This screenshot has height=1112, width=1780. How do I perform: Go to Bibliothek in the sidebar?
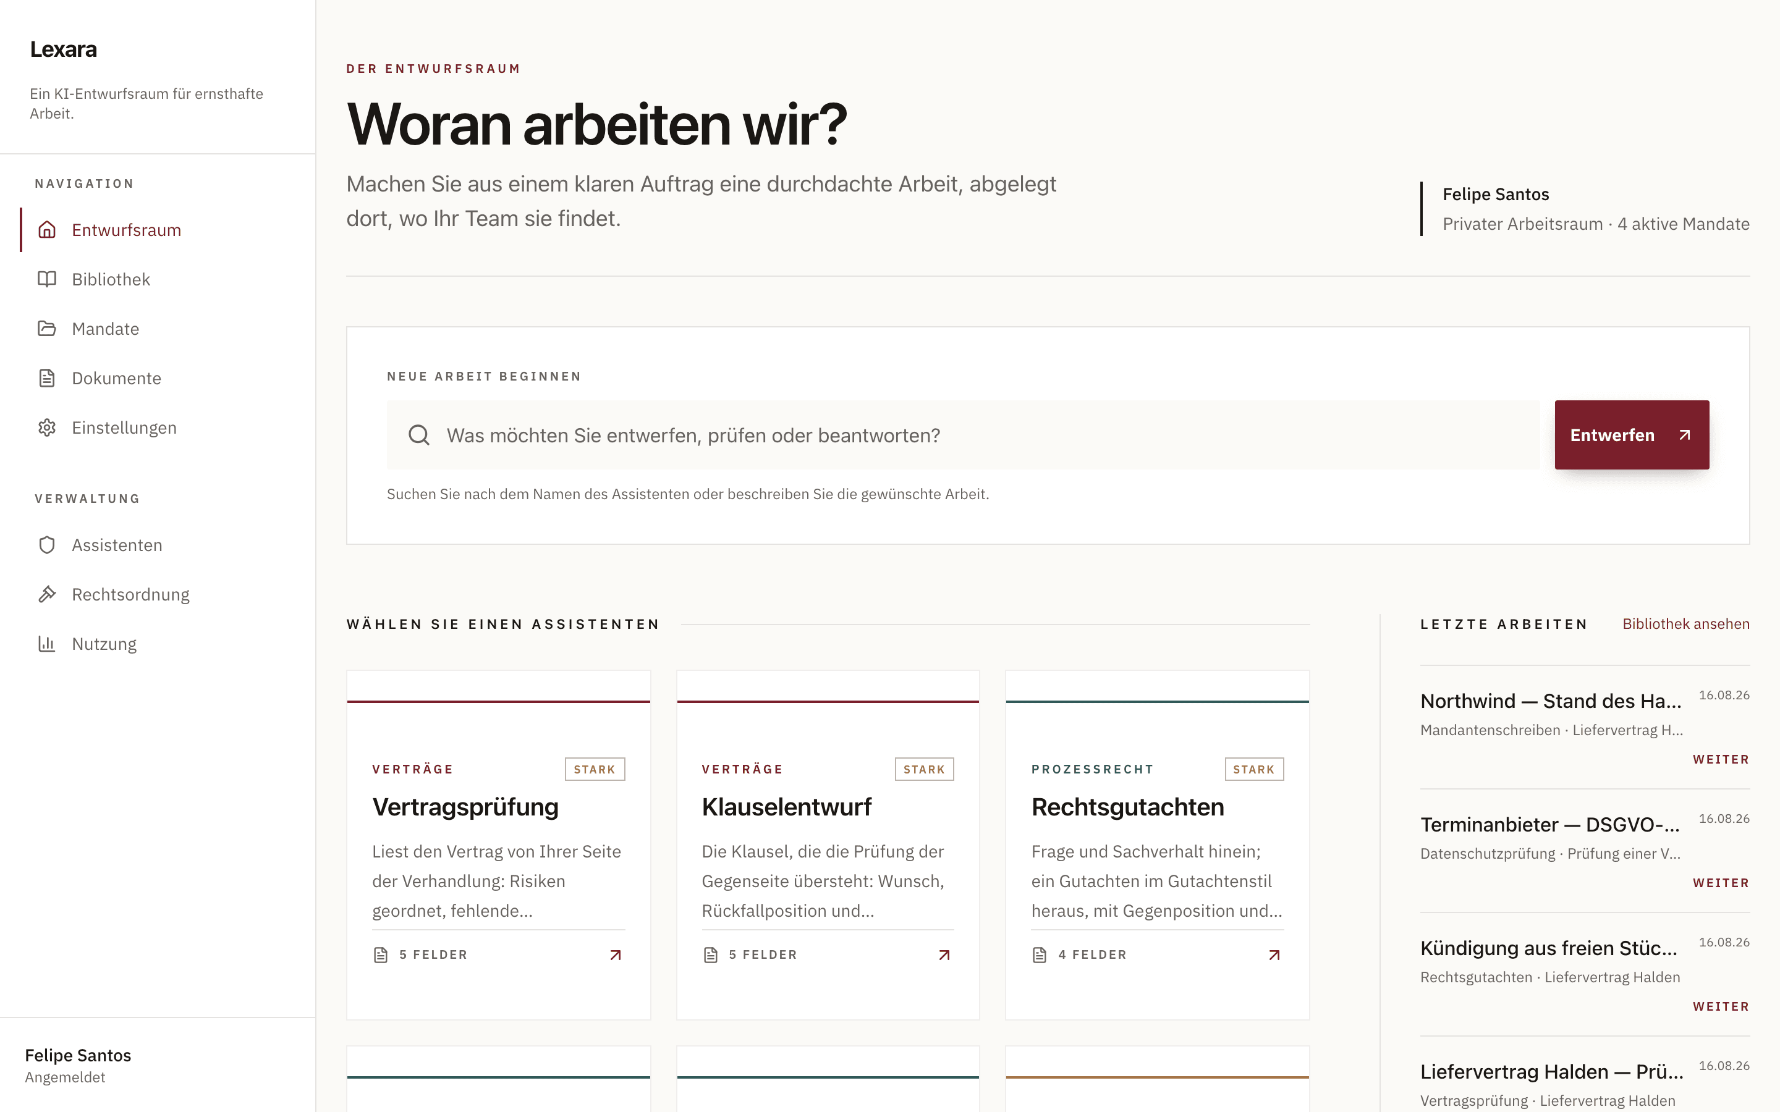[158, 279]
